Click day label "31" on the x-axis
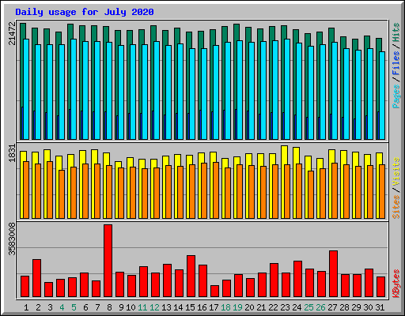This screenshot has width=405, height=316. click(x=380, y=307)
